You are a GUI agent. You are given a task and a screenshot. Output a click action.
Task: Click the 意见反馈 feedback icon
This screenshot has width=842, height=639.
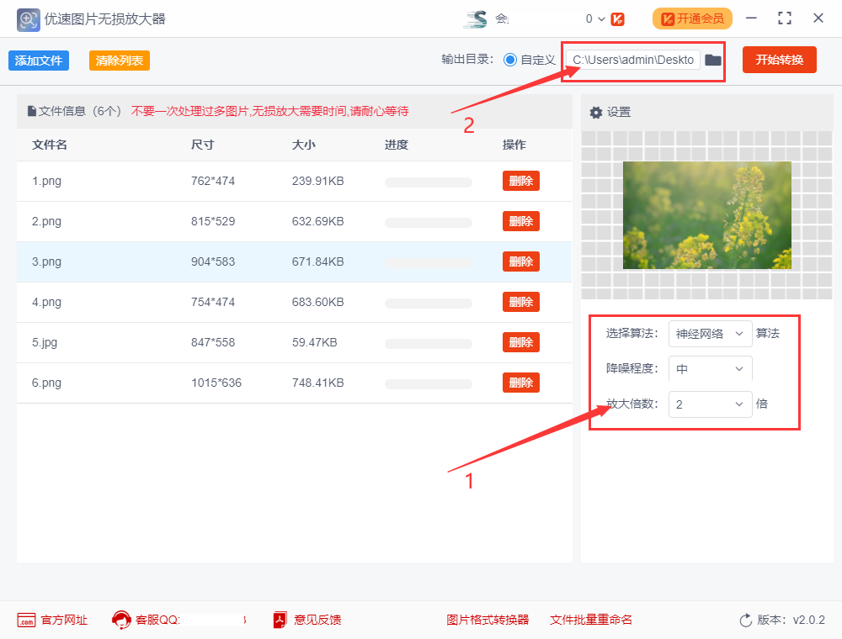point(278,620)
